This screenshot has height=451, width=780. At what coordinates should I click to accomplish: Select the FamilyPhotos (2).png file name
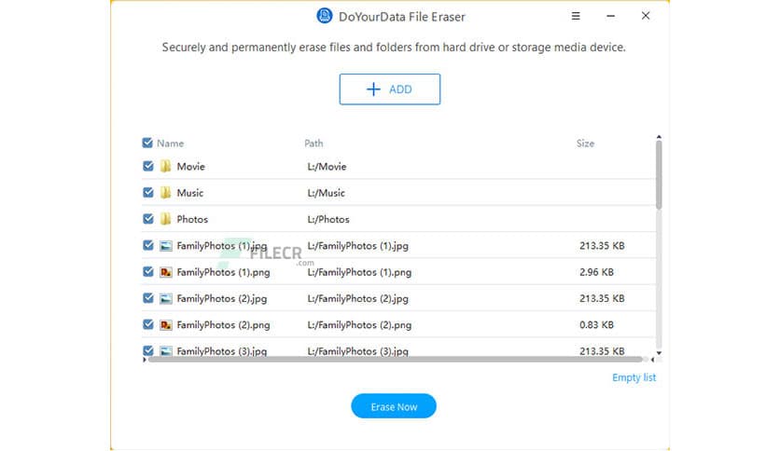(x=223, y=325)
